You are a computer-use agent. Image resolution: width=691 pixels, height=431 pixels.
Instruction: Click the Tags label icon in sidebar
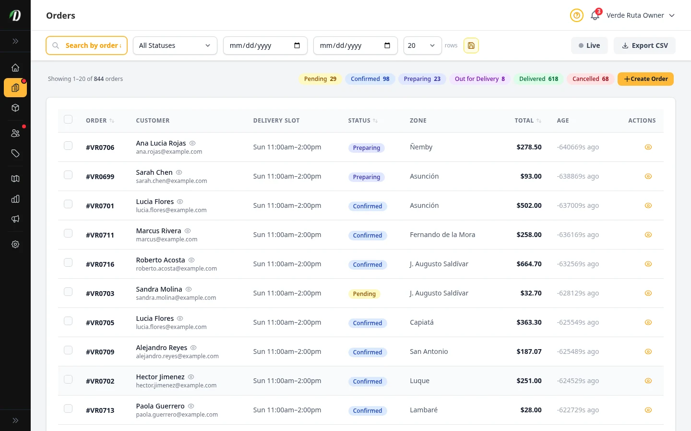pyautogui.click(x=15, y=153)
